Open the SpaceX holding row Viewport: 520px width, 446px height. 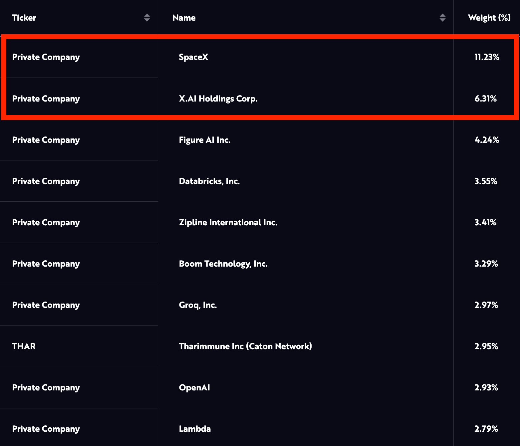194,57
